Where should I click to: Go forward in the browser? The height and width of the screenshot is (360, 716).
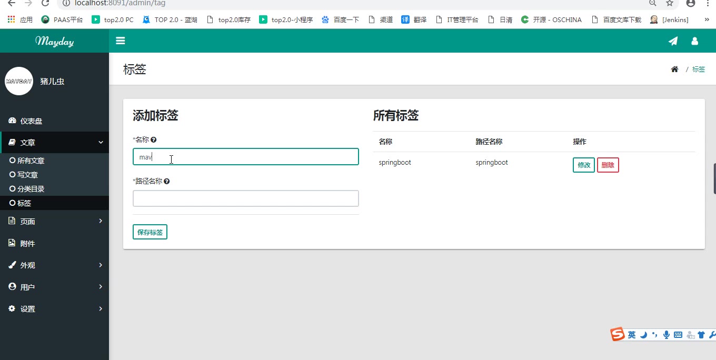tap(28, 3)
